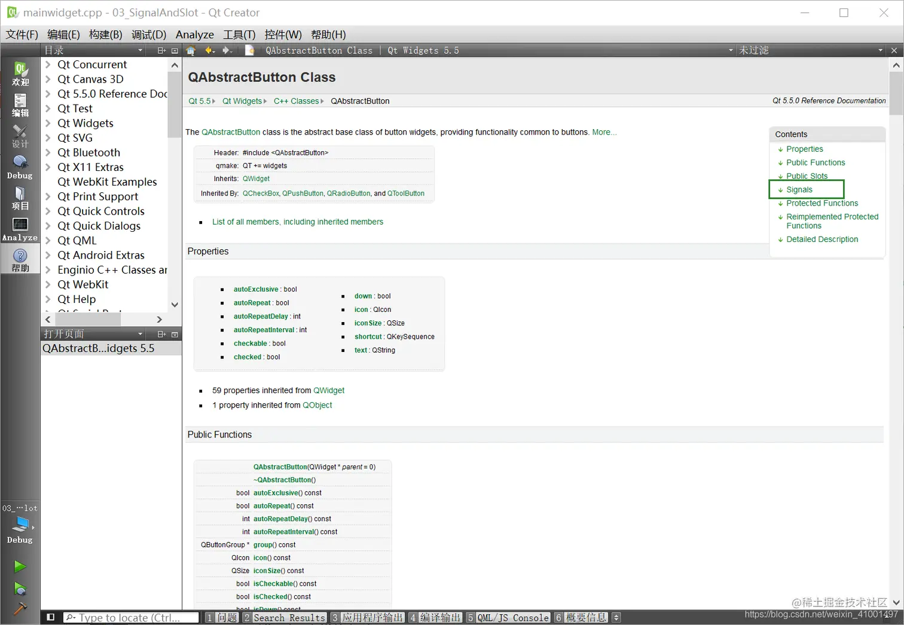This screenshot has width=904, height=625.
Task: Open the 文件(F) menu
Action: (22, 35)
